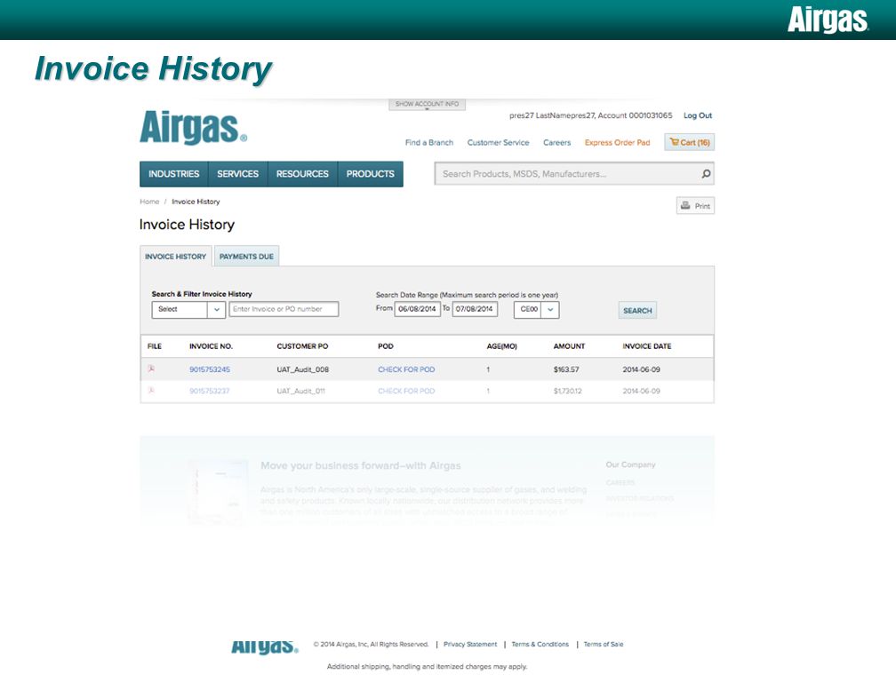Image resolution: width=896 pixels, height=682 pixels.
Task: Click the Invoice Date column header
Action: tap(647, 345)
